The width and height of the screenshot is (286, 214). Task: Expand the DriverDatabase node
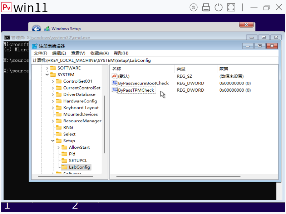[x=53, y=95]
